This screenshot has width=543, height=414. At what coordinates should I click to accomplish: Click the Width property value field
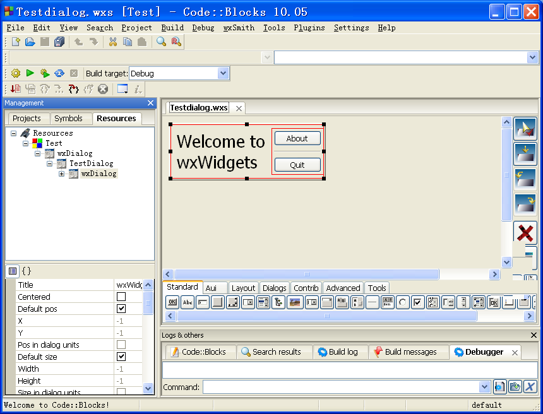click(x=128, y=369)
